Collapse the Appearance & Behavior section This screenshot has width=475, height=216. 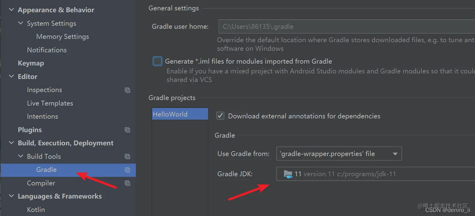pyautogui.click(x=11, y=10)
